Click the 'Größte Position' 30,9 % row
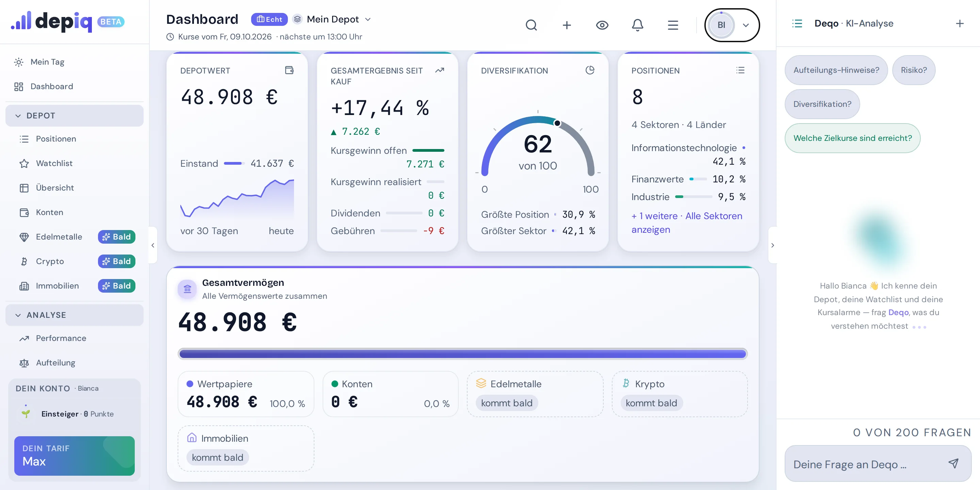This screenshot has height=490, width=980. point(538,215)
